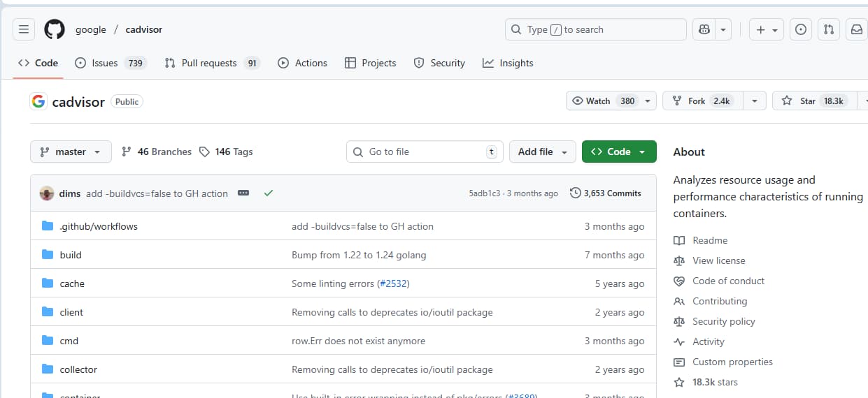Open the .github/workflows folder
Screen dimensions: 868x398
(99, 226)
